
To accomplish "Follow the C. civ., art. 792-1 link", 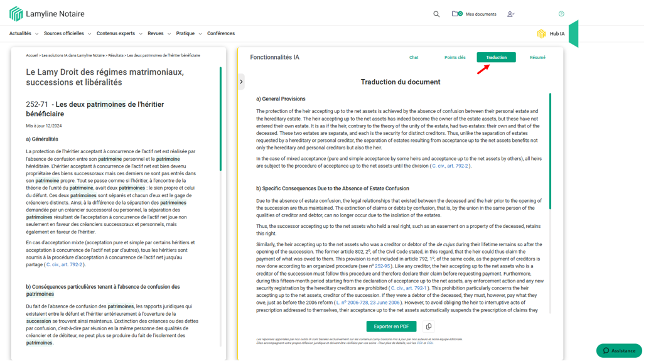I will [408, 288].
